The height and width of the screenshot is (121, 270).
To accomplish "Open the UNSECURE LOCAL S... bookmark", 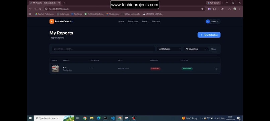I will (x=153, y=14).
